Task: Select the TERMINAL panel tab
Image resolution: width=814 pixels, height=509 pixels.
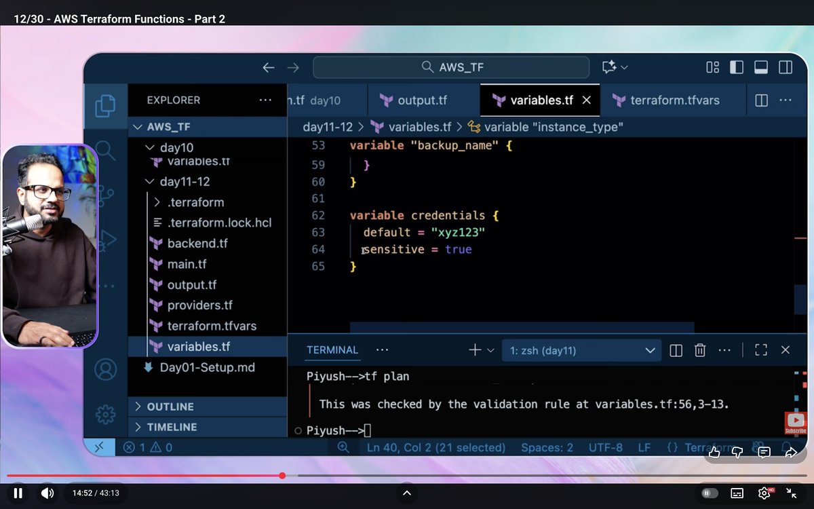Action: click(x=332, y=350)
